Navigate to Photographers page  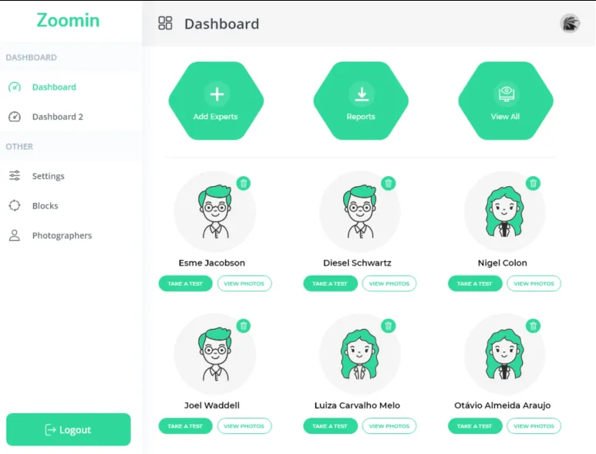click(62, 235)
